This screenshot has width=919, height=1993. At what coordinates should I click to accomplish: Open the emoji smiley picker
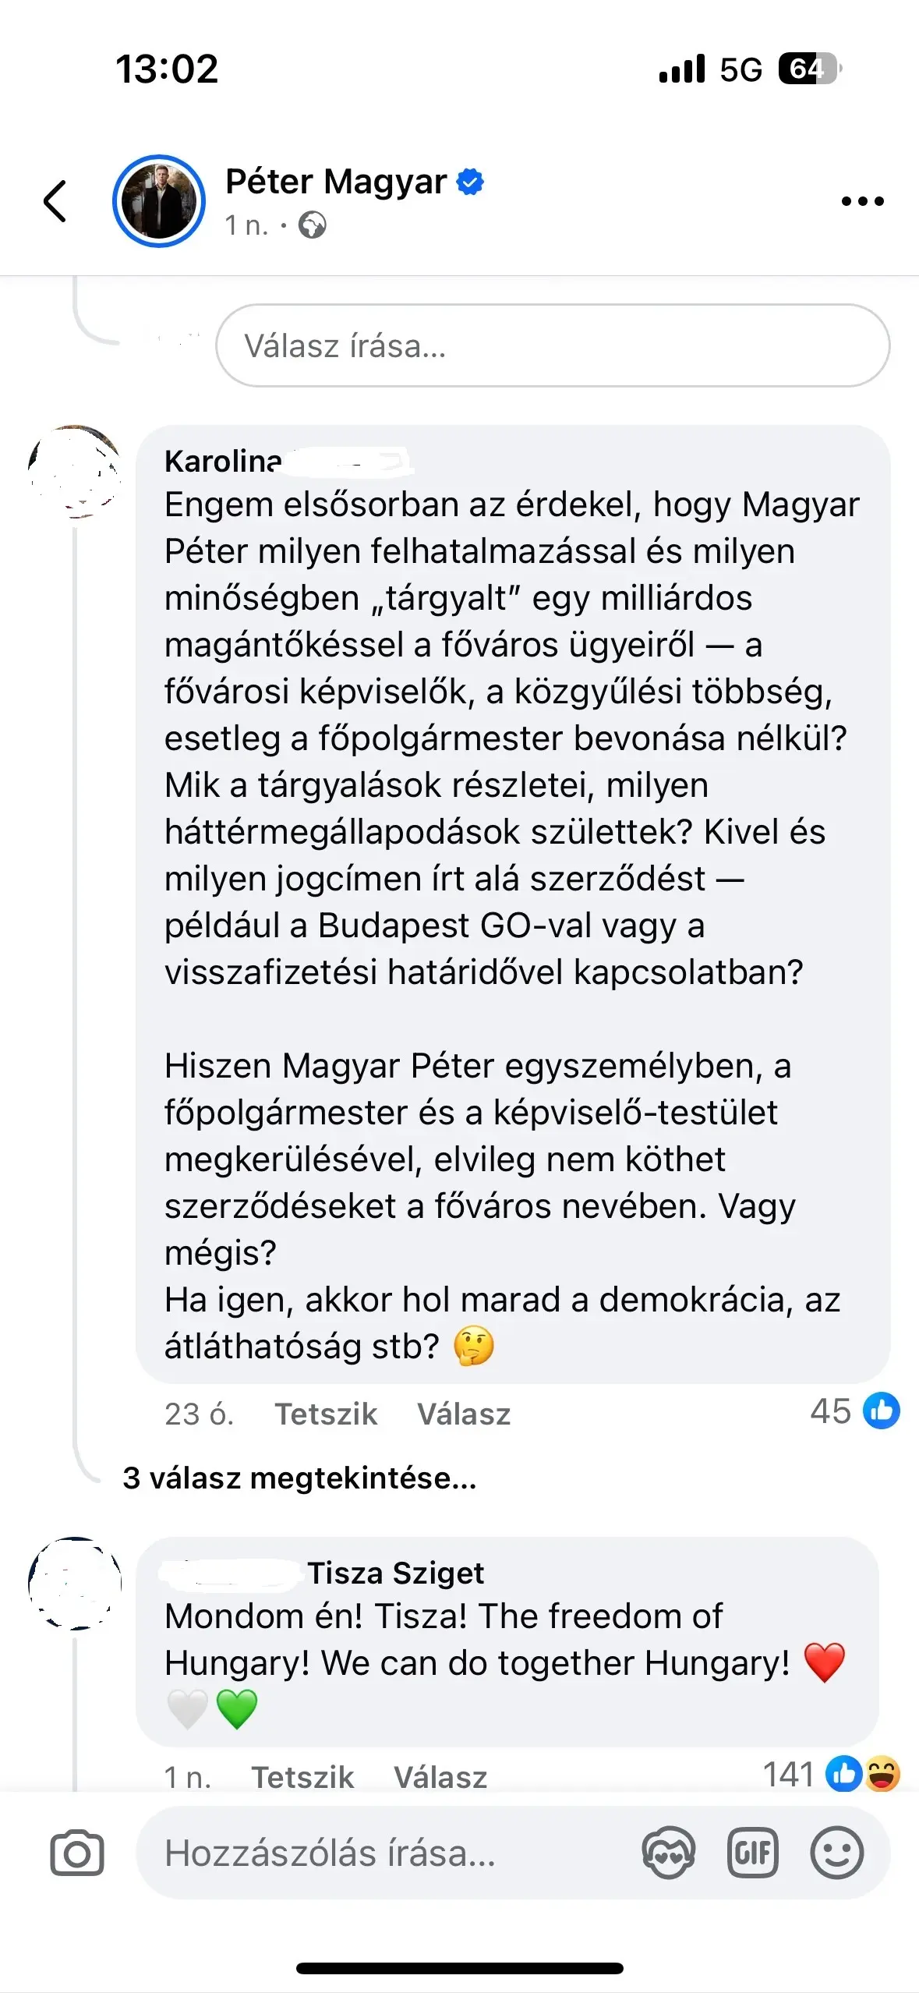836,1853
